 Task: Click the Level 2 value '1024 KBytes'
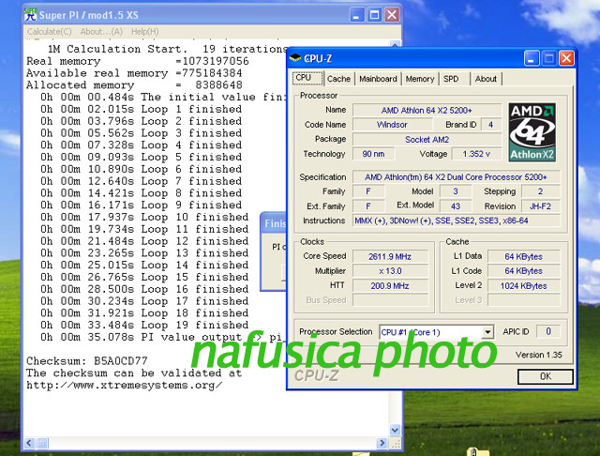[x=523, y=286]
